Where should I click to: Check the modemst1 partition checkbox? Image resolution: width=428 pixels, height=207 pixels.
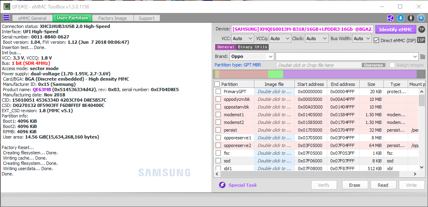218,115
